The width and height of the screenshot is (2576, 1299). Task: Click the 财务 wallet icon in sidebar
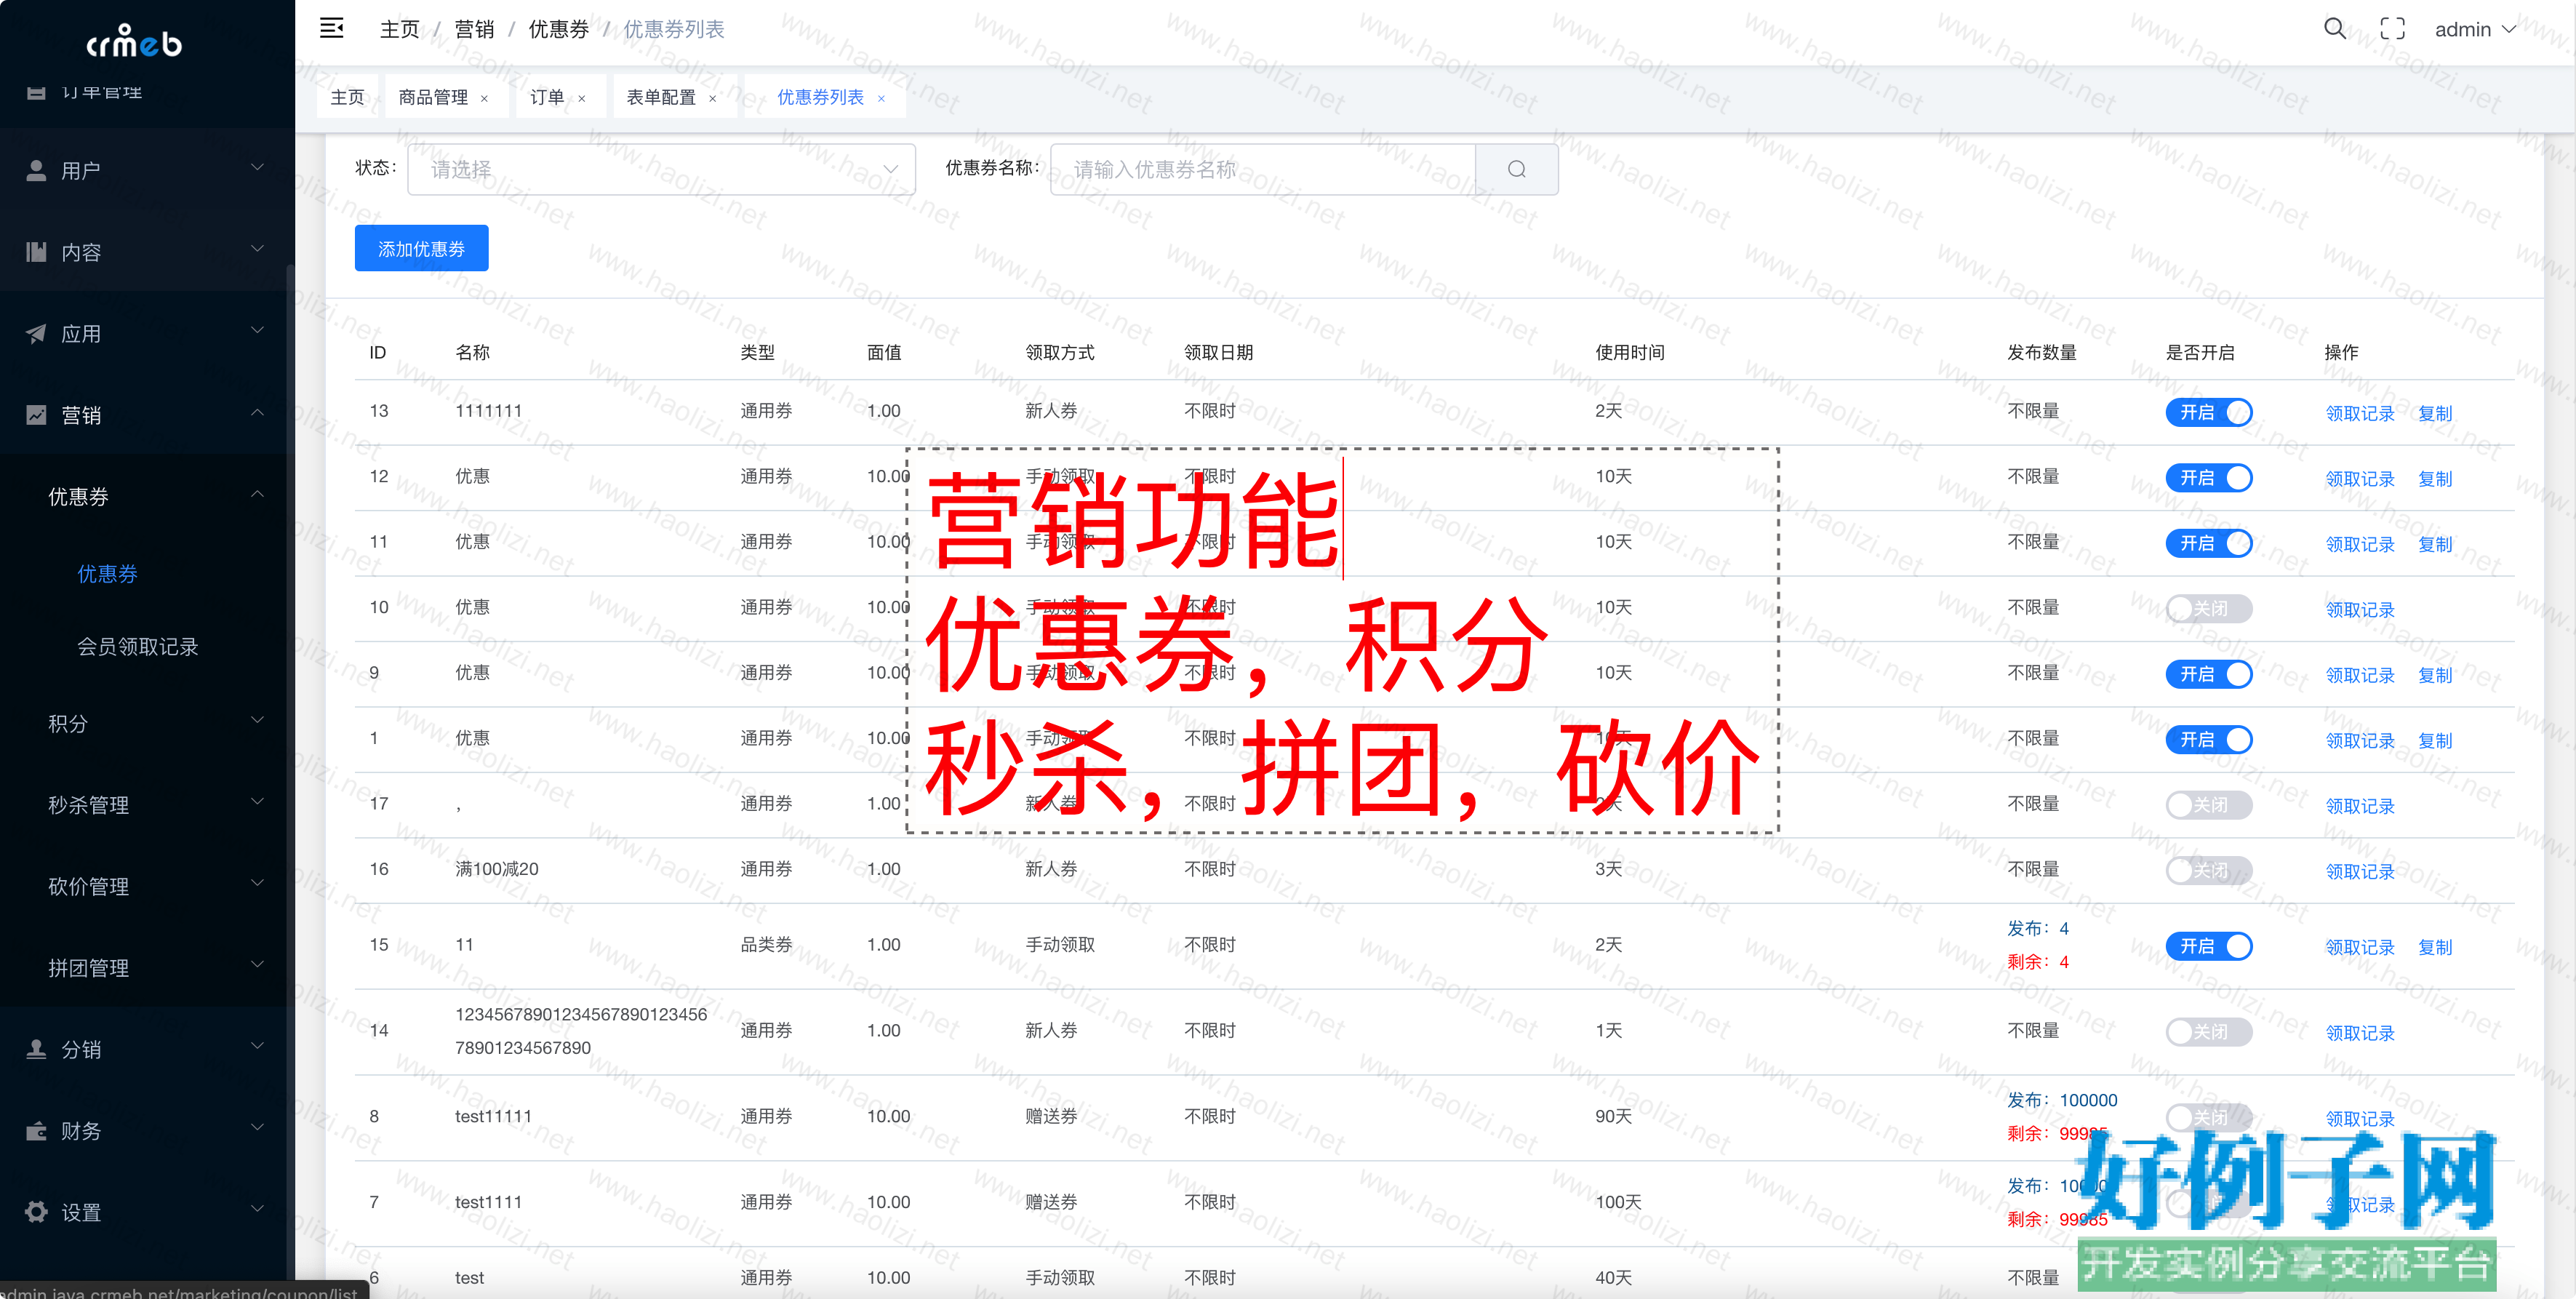click(x=36, y=1131)
